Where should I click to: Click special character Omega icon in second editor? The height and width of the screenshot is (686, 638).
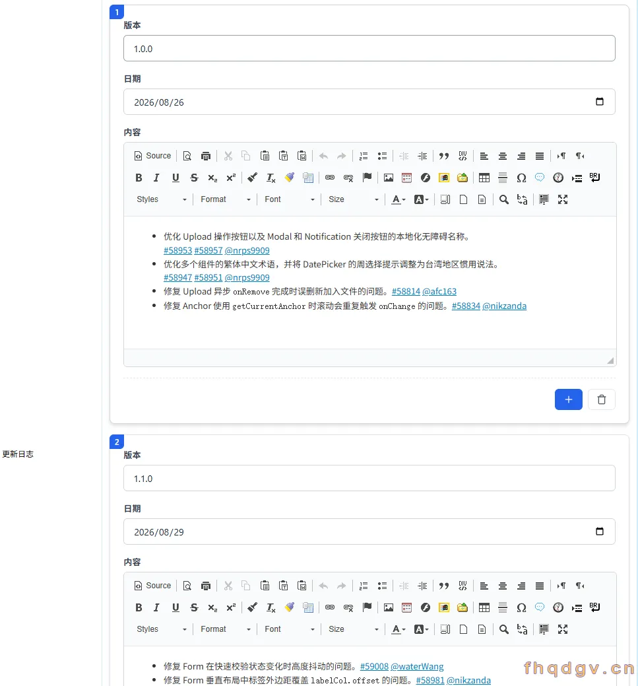point(521,607)
